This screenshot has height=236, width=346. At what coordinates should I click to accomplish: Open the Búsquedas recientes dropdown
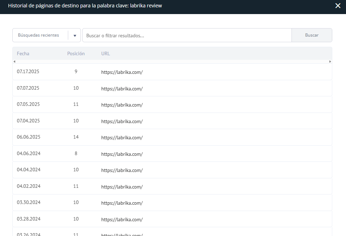pyautogui.click(x=46, y=35)
